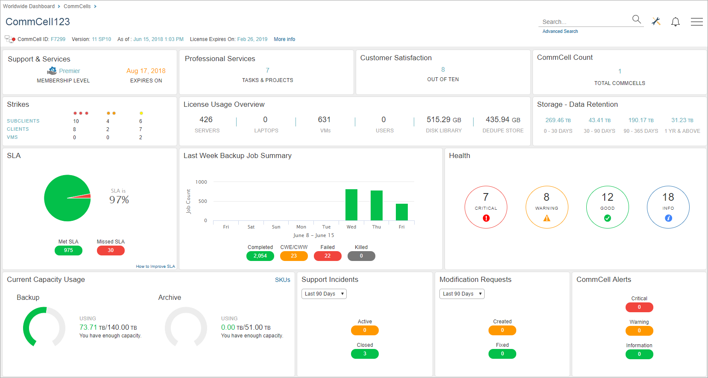This screenshot has width=708, height=378.
Task: Click the blue Info health icon
Action: click(x=668, y=218)
